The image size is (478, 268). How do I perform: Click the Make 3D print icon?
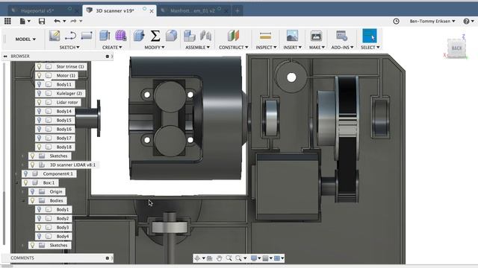click(x=316, y=36)
